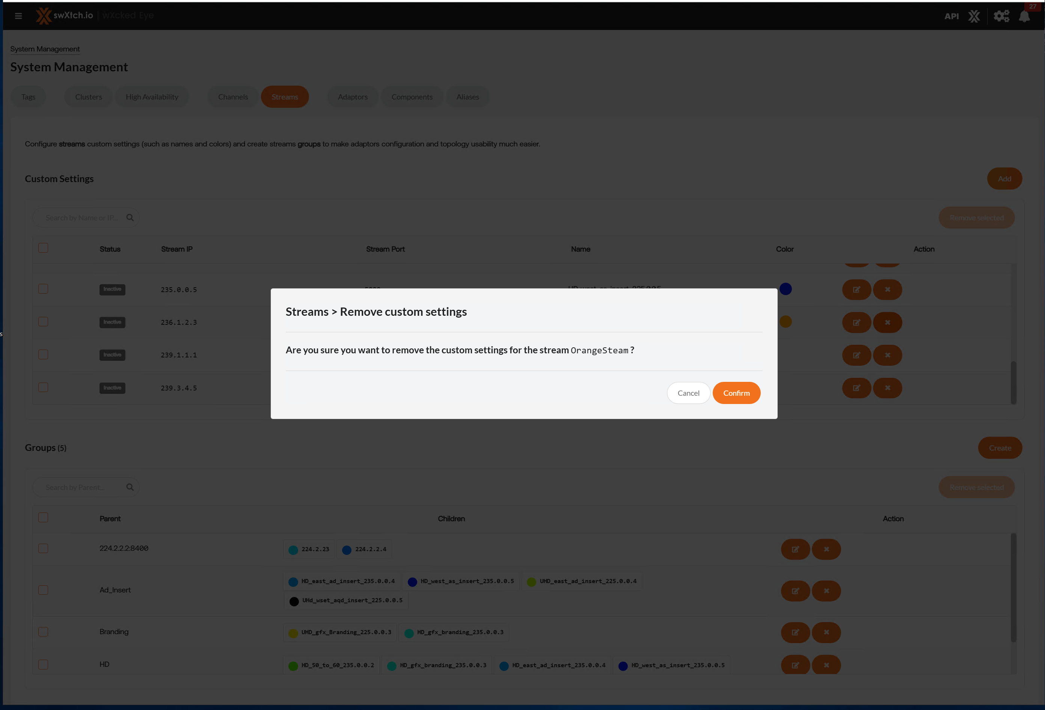Click the Custom Settings search magnifier icon
The width and height of the screenshot is (1045, 710).
click(x=130, y=218)
